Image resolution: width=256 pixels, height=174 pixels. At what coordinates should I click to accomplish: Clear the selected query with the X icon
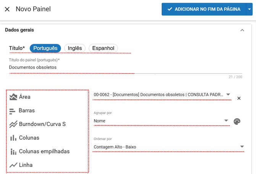click(x=239, y=98)
